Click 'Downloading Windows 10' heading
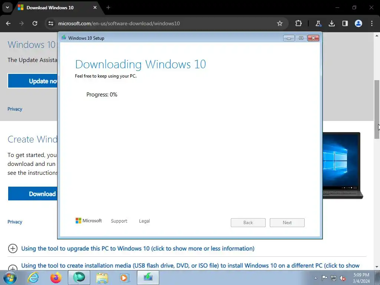 (x=141, y=64)
